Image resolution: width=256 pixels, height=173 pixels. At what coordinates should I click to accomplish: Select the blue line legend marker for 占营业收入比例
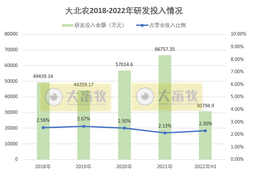click(x=142, y=25)
